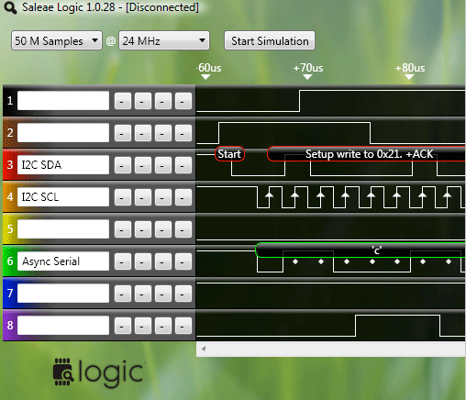
Task: Click the channel 2 name field
Action: [63, 133]
